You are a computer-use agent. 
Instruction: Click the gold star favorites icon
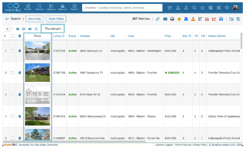[179, 19]
